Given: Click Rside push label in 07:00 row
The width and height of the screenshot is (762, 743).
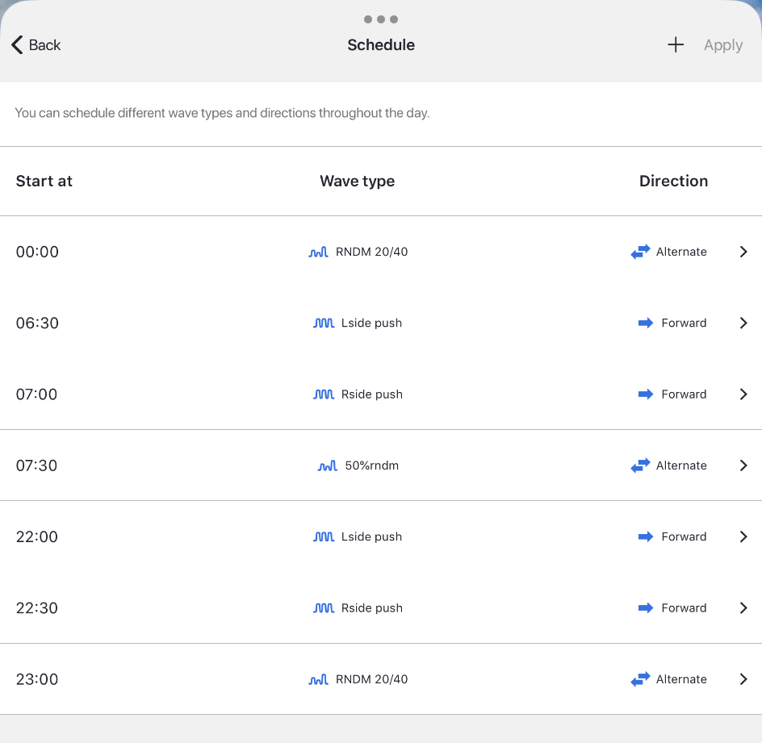Looking at the screenshot, I should tap(372, 394).
